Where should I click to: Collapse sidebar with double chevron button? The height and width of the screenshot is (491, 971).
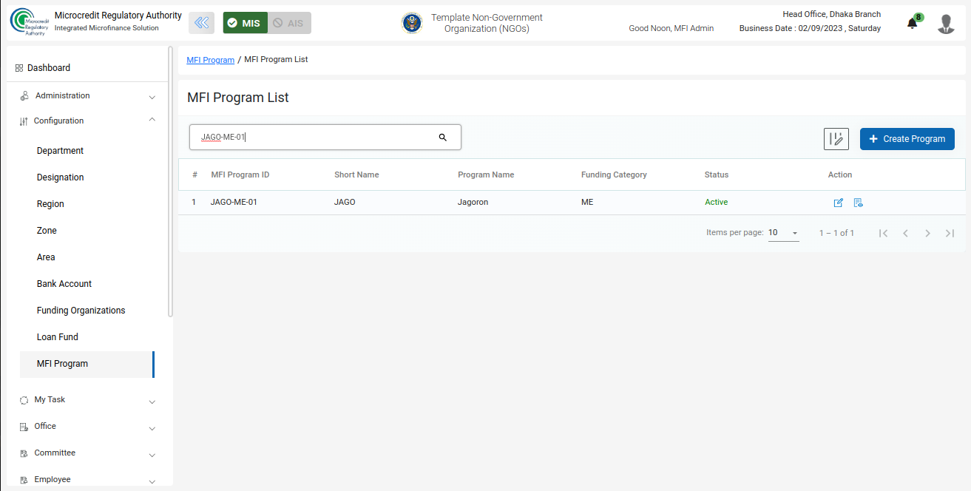(202, 23)
